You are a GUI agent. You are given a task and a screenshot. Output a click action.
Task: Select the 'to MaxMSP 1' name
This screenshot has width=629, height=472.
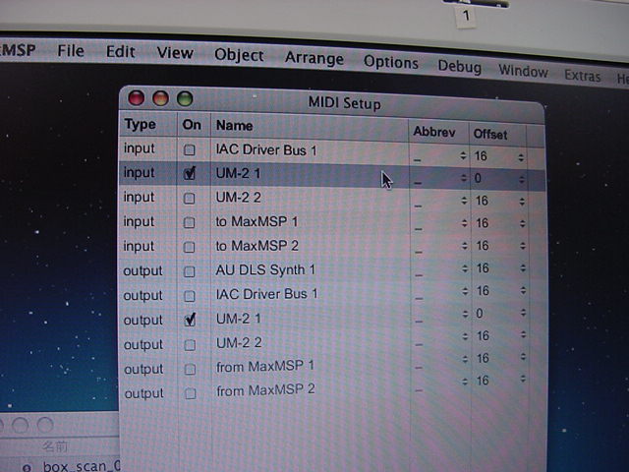[257, 221]
